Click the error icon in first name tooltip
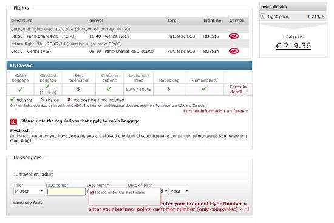Viewport: 334px width, 223px height. tap(92, 192)
